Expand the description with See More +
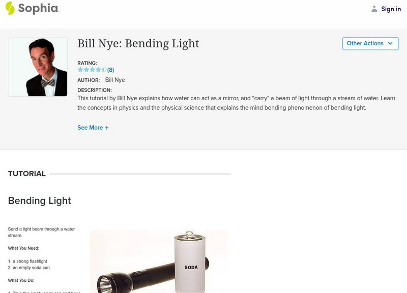Screen dimensions: 407x293 [93, 128]
